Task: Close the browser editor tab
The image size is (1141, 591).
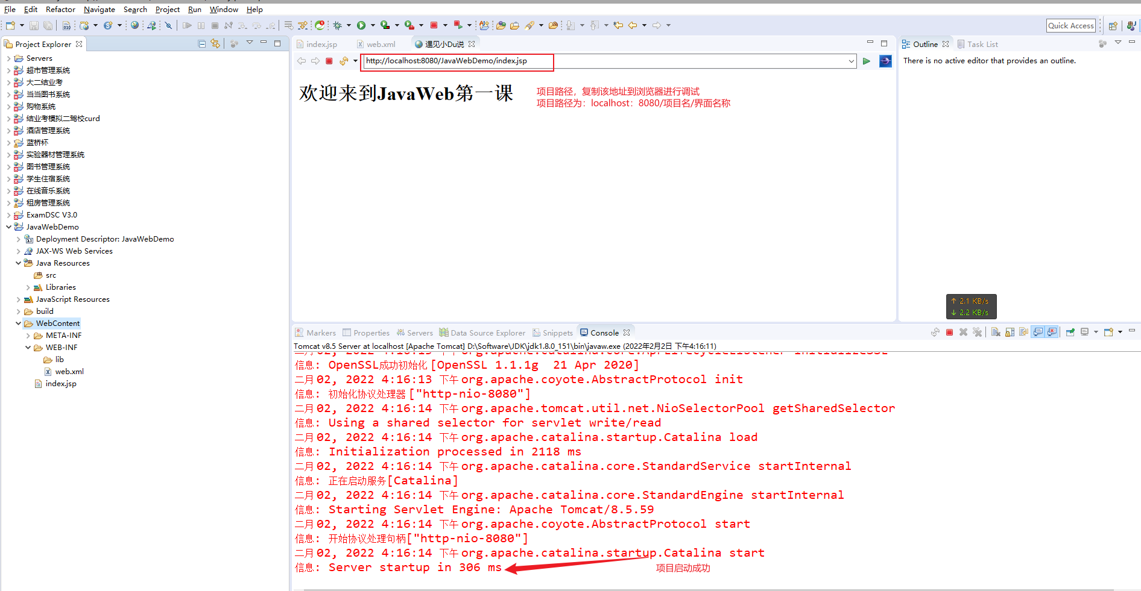Action: click(x=472, y=44)
